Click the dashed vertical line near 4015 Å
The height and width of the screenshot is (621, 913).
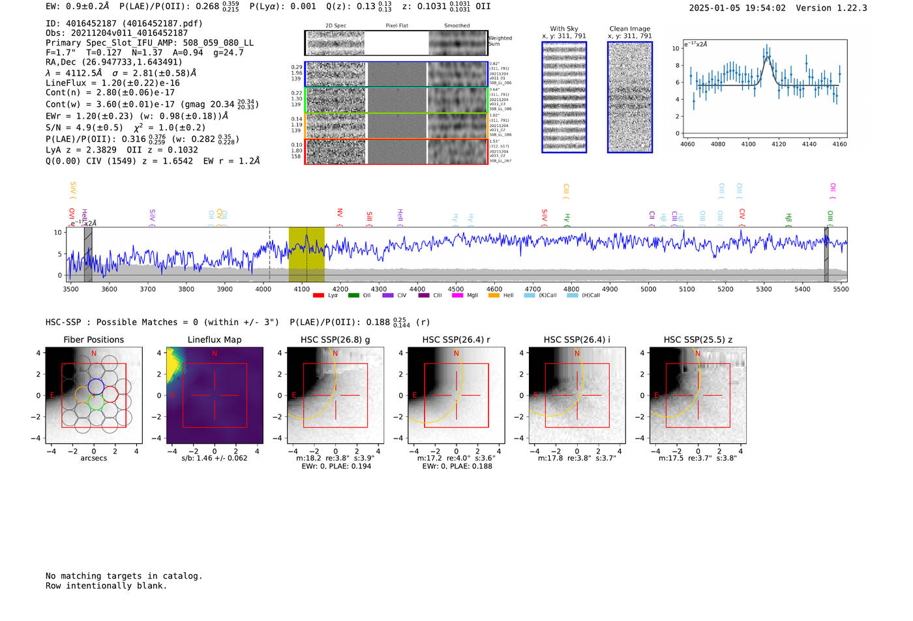270,255
